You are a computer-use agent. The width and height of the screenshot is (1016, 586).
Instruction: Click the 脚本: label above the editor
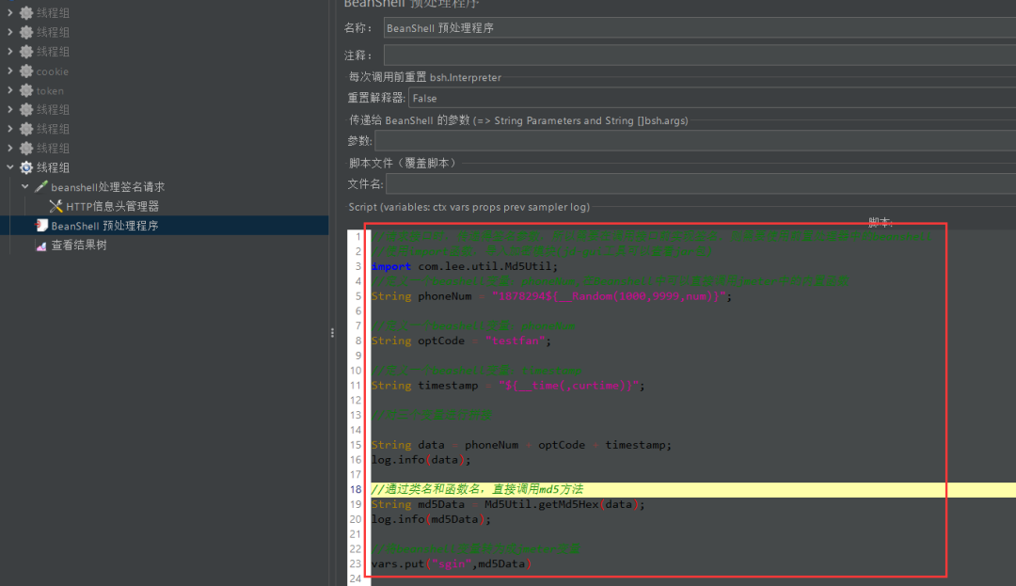click(x=881, y=223)
